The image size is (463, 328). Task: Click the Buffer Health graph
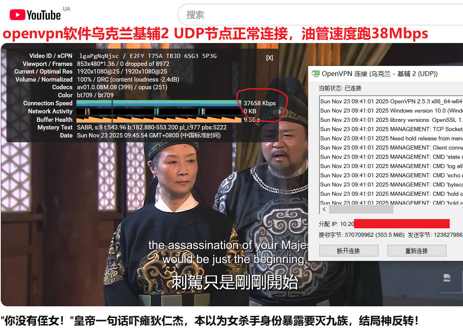(x=158, y=119)
